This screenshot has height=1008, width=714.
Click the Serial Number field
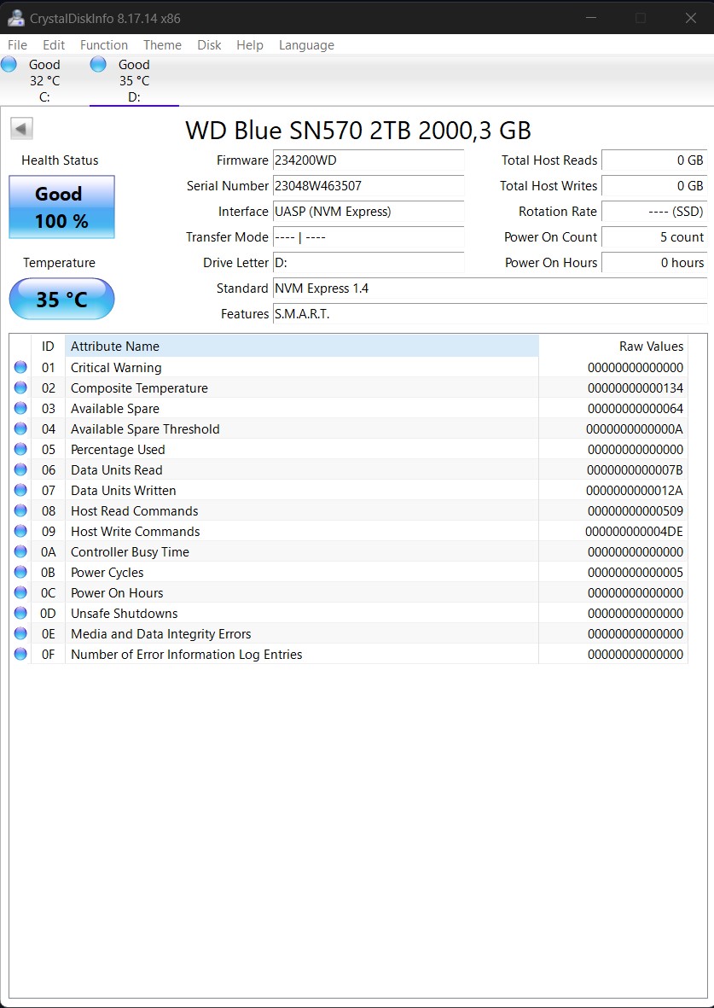[x=368, y=186]
